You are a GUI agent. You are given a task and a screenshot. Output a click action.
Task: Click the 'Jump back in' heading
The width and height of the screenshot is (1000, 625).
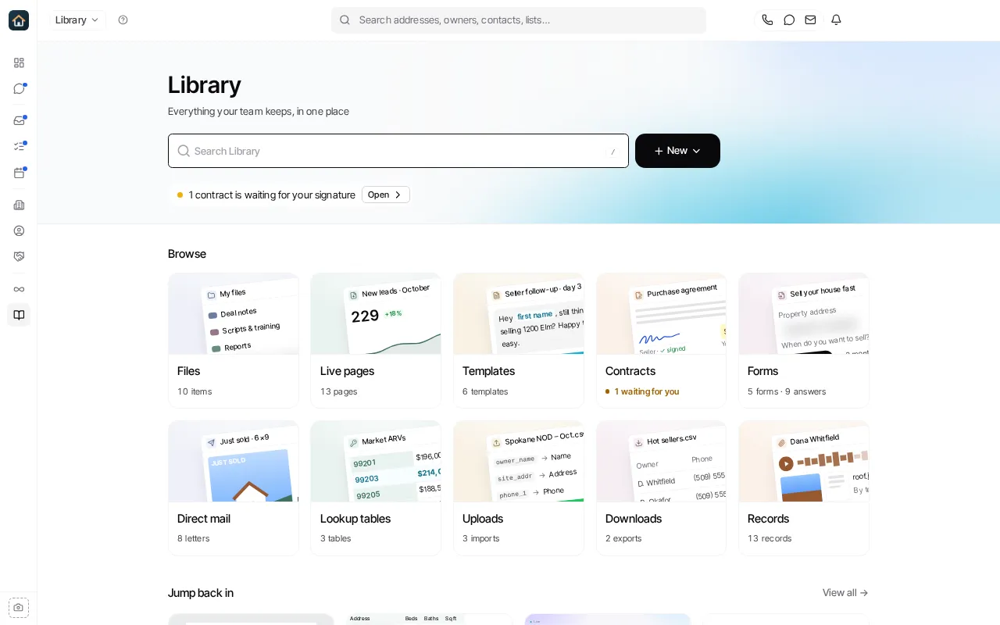point(201,593)
